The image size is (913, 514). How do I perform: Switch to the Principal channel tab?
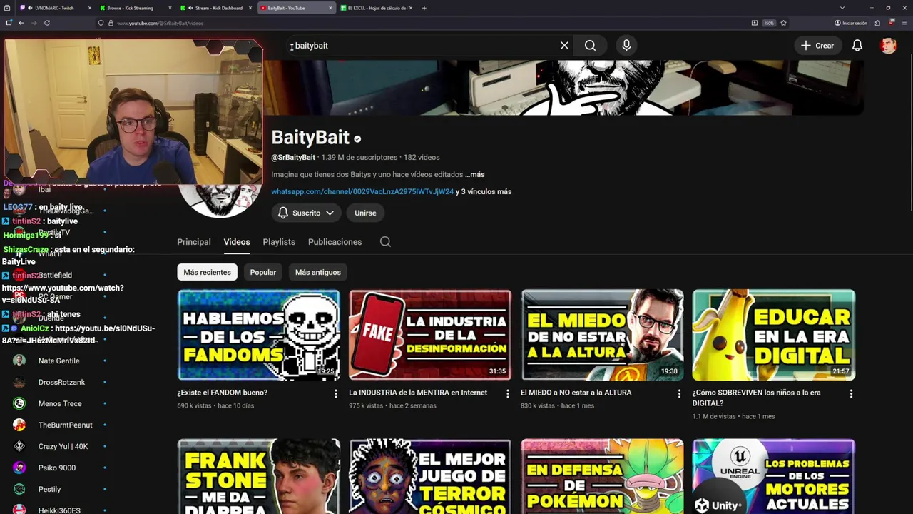[x=194, y=242]
